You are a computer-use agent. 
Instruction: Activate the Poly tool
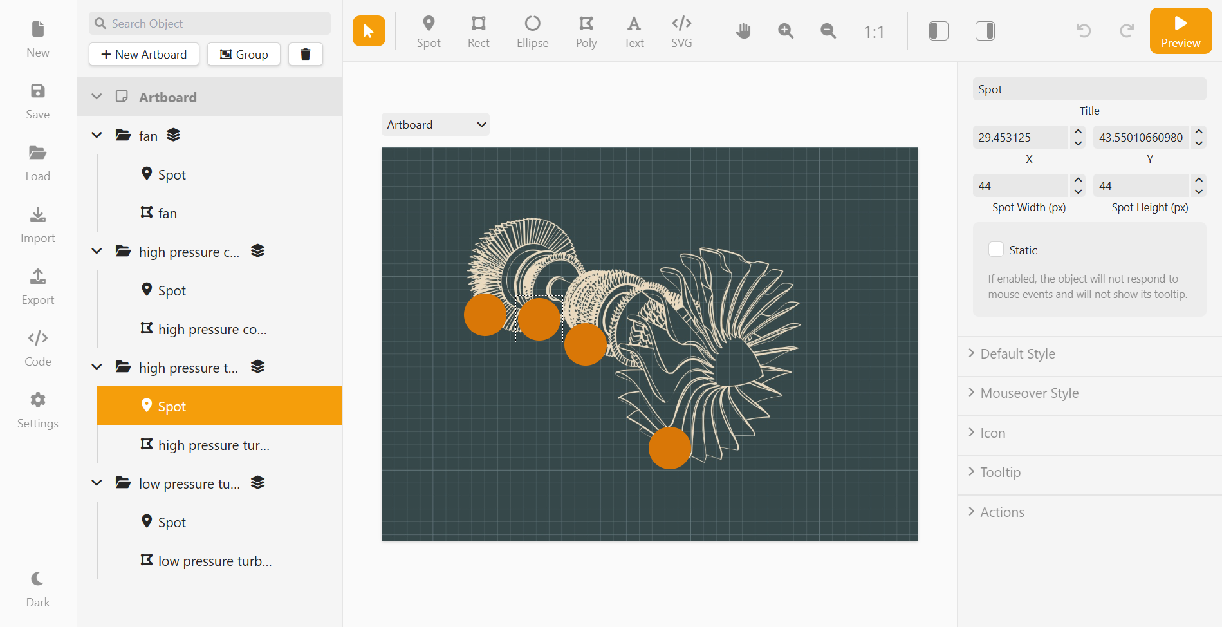pyautogui.click(x=586, y=32)
